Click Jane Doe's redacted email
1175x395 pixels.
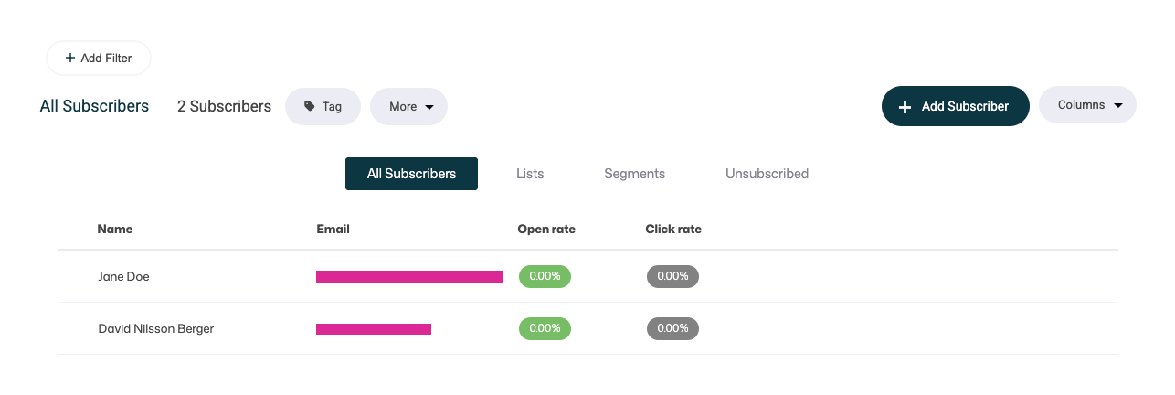(409, 277)
